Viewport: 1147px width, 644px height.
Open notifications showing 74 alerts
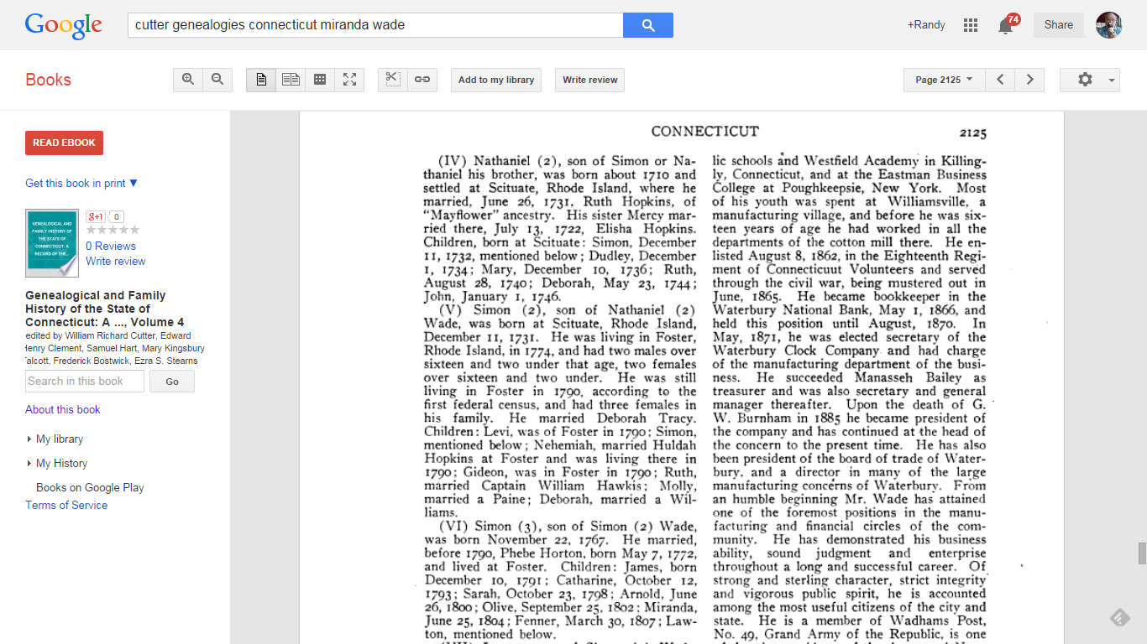pos(1007,25)
